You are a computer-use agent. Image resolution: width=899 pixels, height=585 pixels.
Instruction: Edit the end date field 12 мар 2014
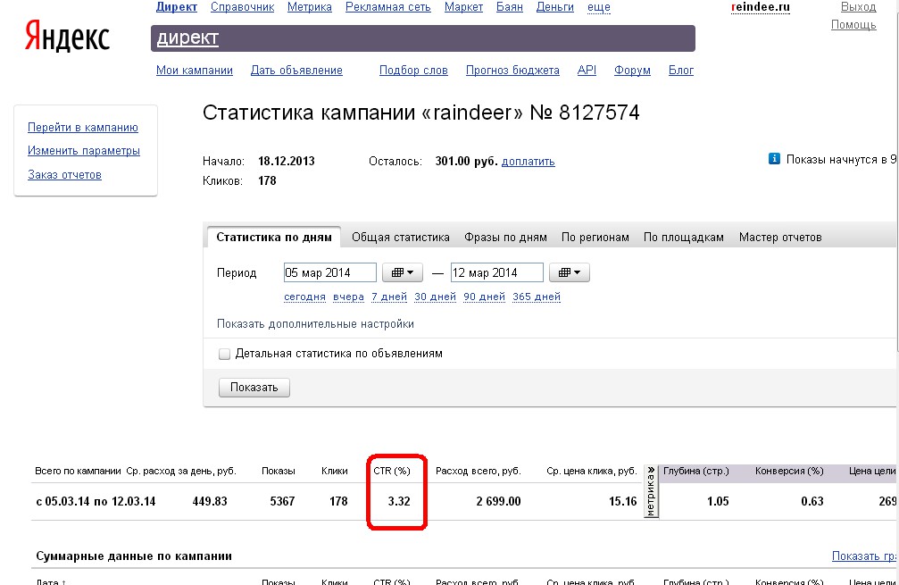497,272
